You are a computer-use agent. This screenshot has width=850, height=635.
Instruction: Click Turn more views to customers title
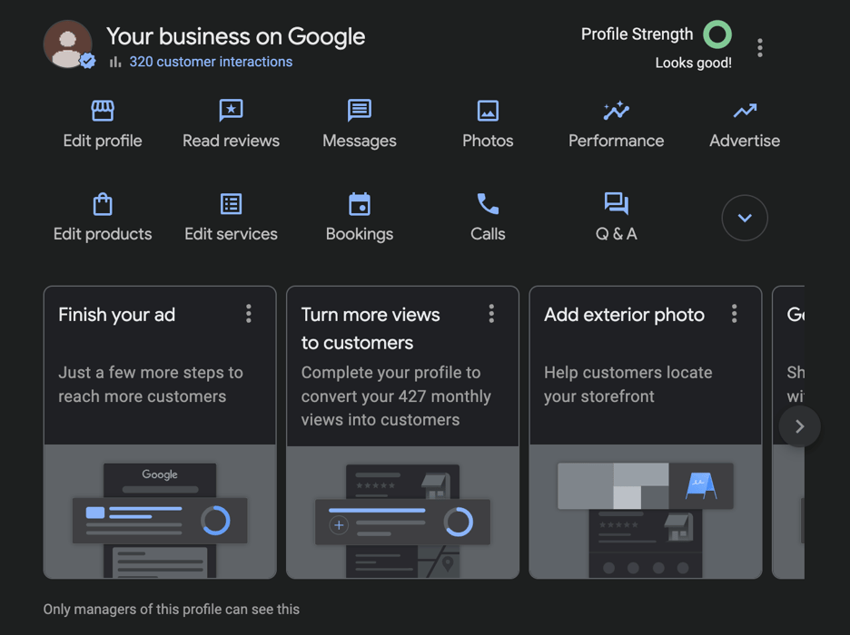371,328
